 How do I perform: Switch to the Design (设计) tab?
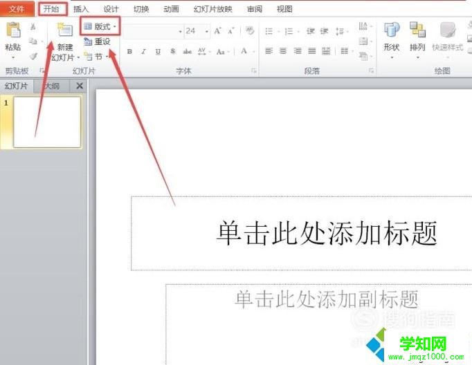tap(111, 9)
